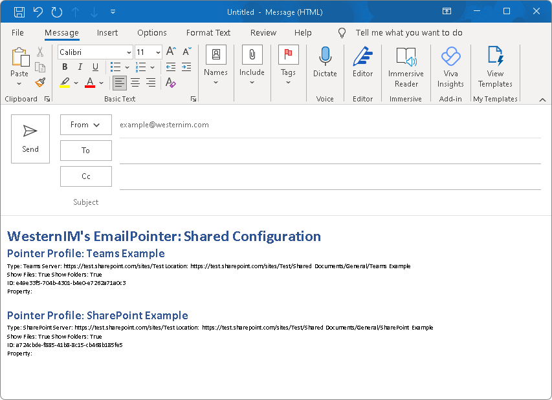Open the From account dropdown
The width and height of the screenshot is (552, 400).
point(85,125)
